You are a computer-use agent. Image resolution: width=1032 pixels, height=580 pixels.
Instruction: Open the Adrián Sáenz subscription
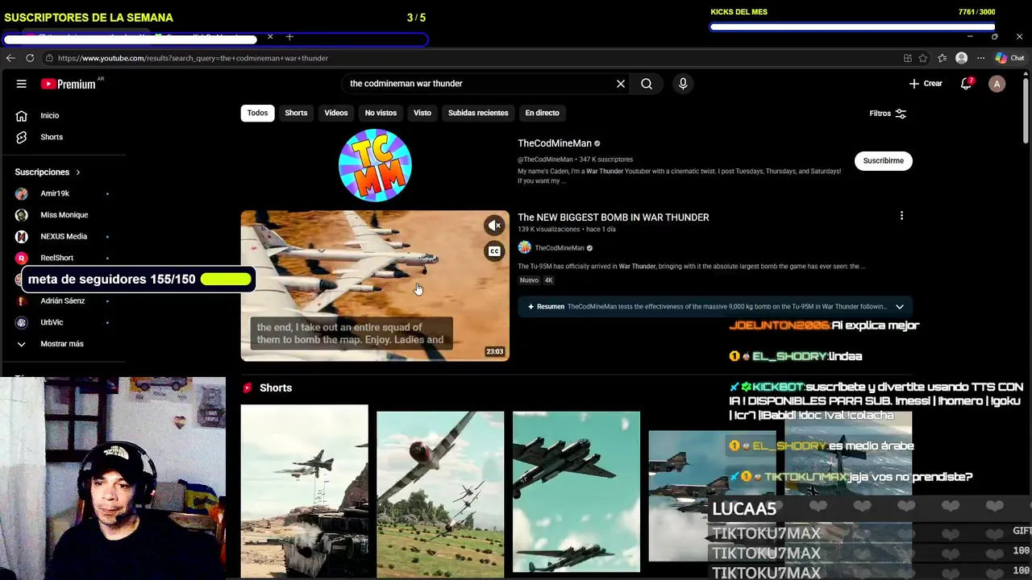pos(63,301)
